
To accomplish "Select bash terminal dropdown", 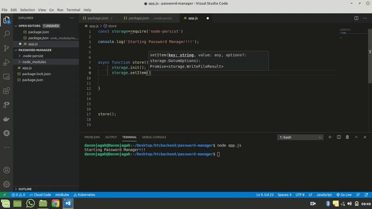I will [300, 137].
